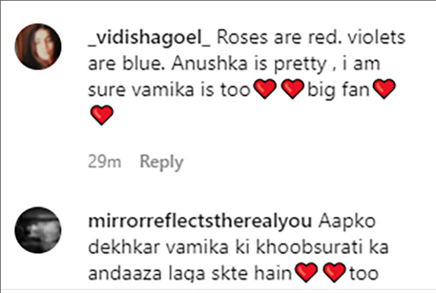
Task: Click heart emoji right after "big fan"
Action: click(x=384, y=89)
